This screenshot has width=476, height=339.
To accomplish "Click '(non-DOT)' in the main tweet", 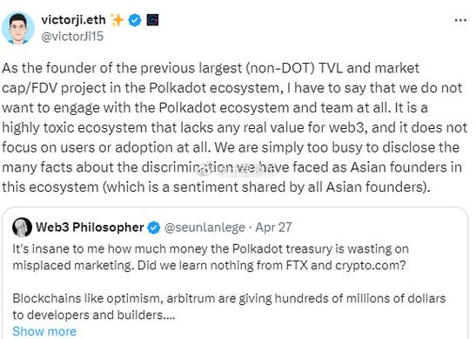I will pyautogui.click(x=280, y=68).
